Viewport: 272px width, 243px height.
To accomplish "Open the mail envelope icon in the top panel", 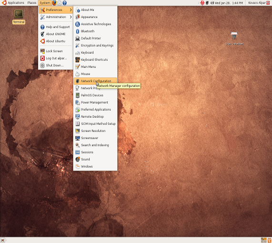I will pyautogui.click(x=60, y=3).
